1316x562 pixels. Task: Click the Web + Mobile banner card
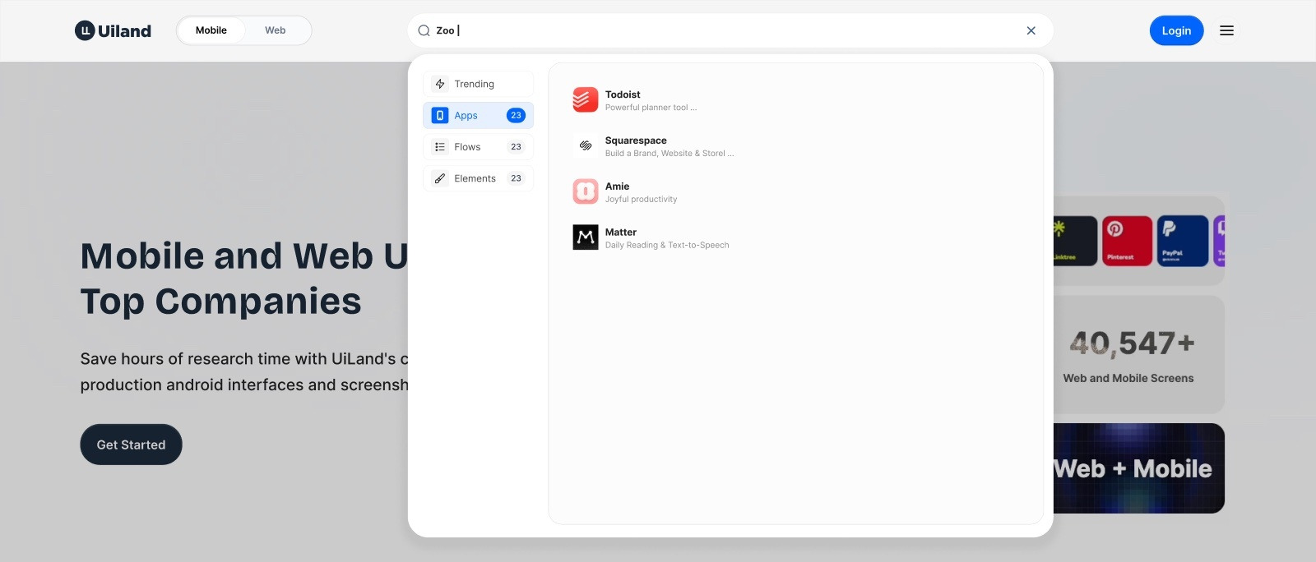(x=1139, y=468)
